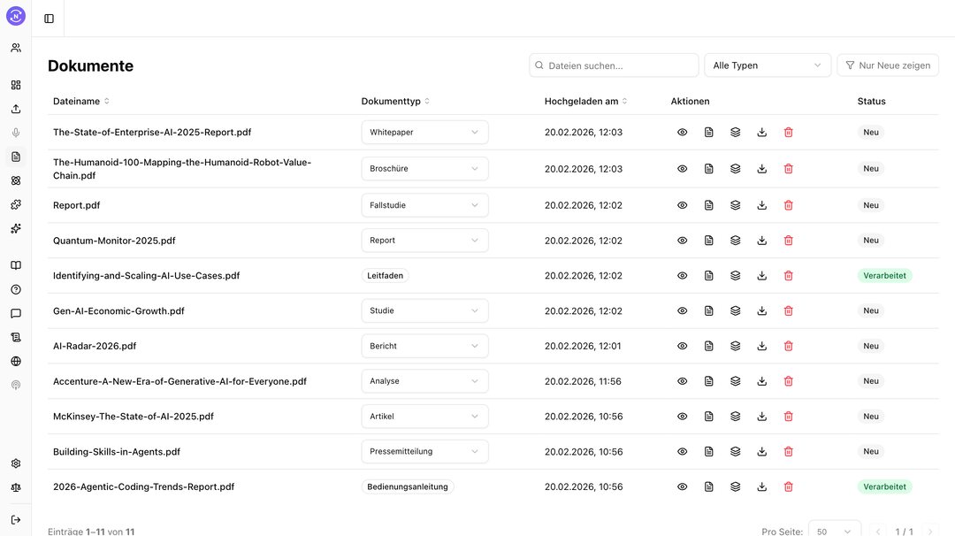Image resolution: width=955 pixels, height=536 pixels.
Task: Open the documents icon in sidebar
Action: (16, 157)
